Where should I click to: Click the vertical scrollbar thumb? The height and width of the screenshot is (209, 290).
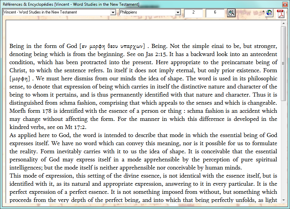284,63
